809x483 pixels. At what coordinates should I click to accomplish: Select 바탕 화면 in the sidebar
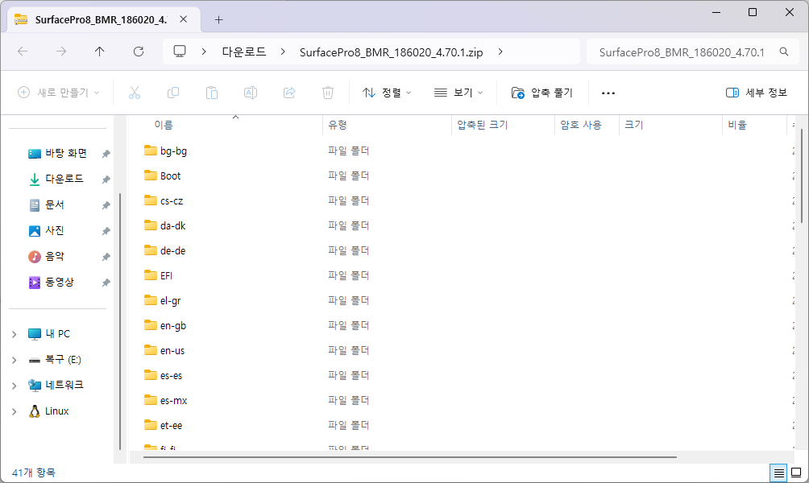[65, 153]
